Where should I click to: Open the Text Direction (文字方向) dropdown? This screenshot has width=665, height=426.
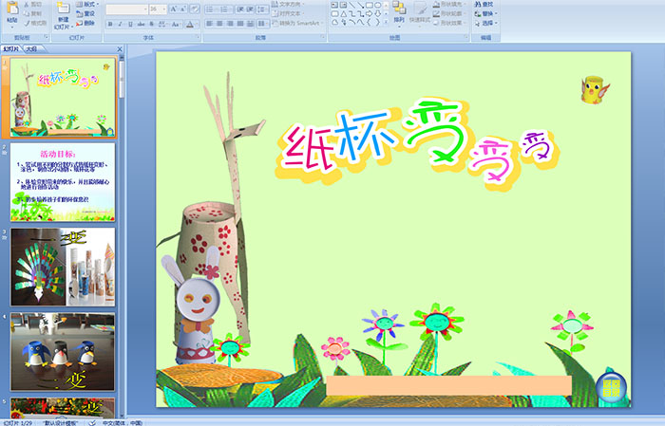coord(289,4)
